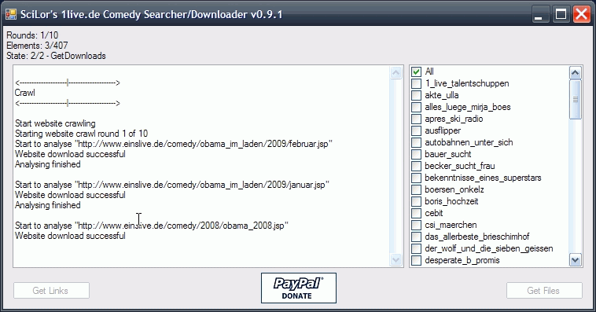Toggle the ausflipper checkbox

(417, 130)
